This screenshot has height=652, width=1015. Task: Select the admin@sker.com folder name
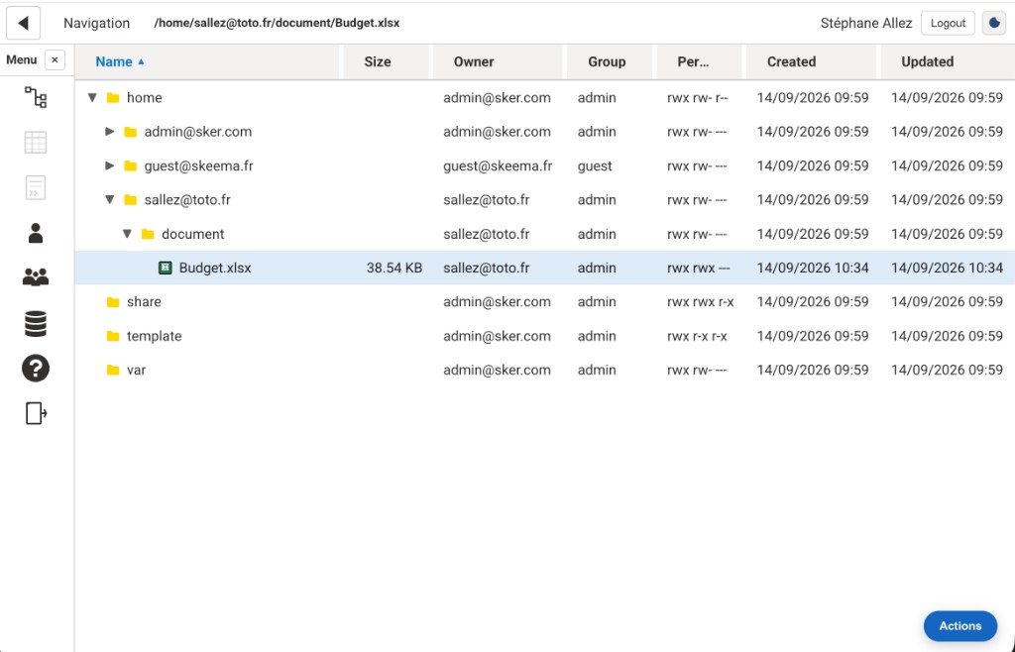click(x=198, y=132)
